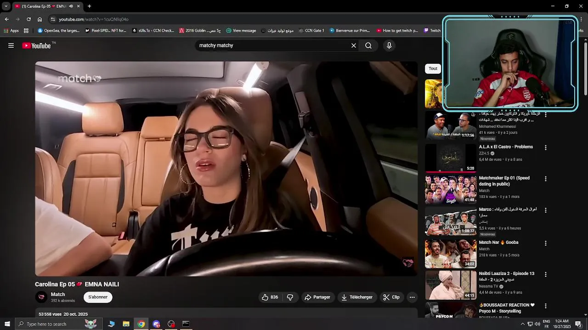This screenshot has width=588, height=330.
Task: Open the notification center icon
Action: [x=578, y=324]
